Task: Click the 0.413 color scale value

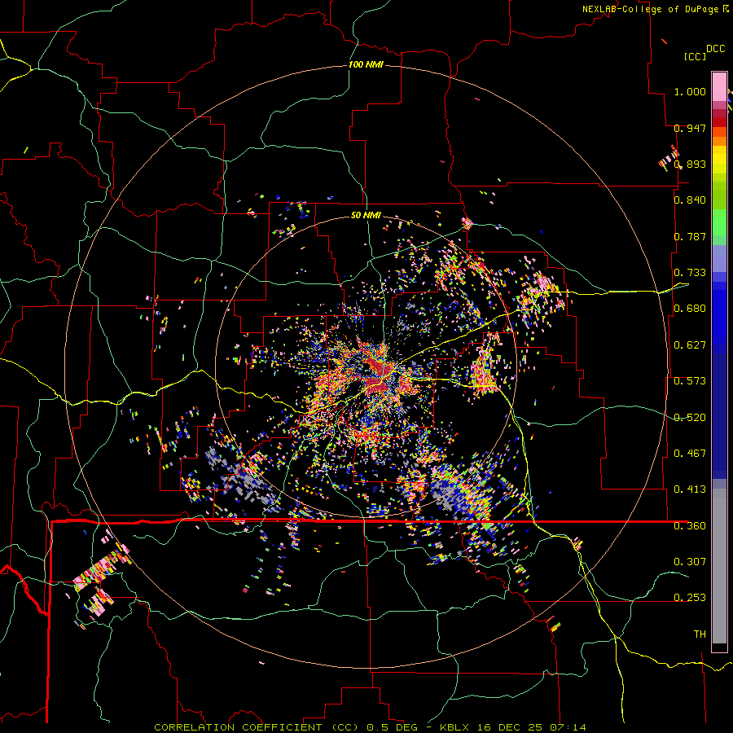Action: (690, 489)
